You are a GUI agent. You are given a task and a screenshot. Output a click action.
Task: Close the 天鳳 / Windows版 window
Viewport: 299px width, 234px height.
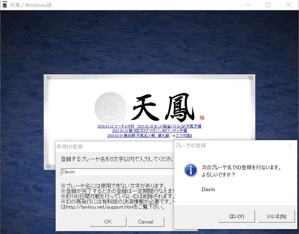(x=288, y=5)
